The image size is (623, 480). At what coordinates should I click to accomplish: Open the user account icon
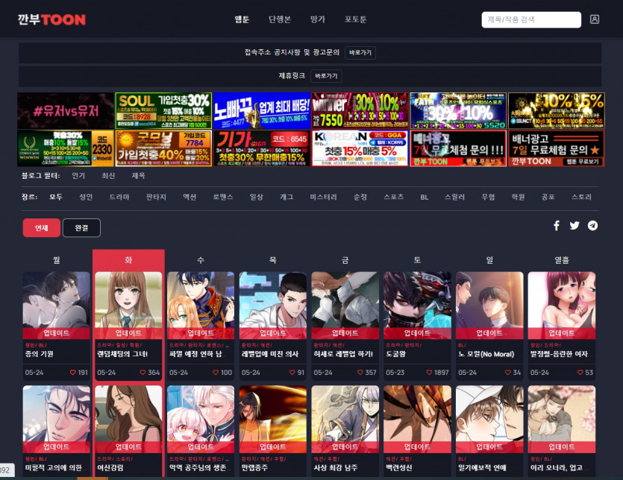coord(595,19)
